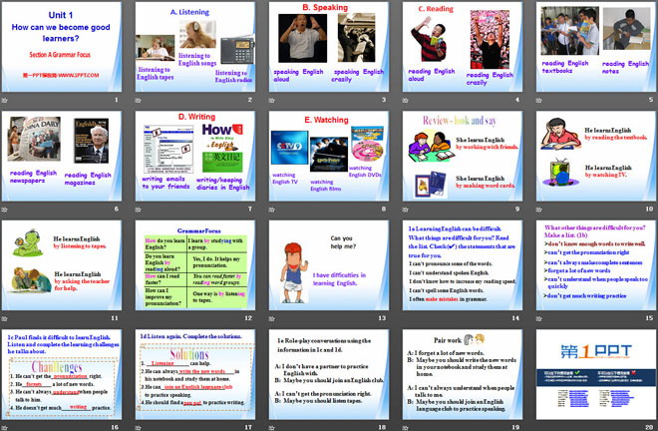Select the C. Reading slide thumbnail
This screenshot has height=431, width=658.
click(463, 47)
